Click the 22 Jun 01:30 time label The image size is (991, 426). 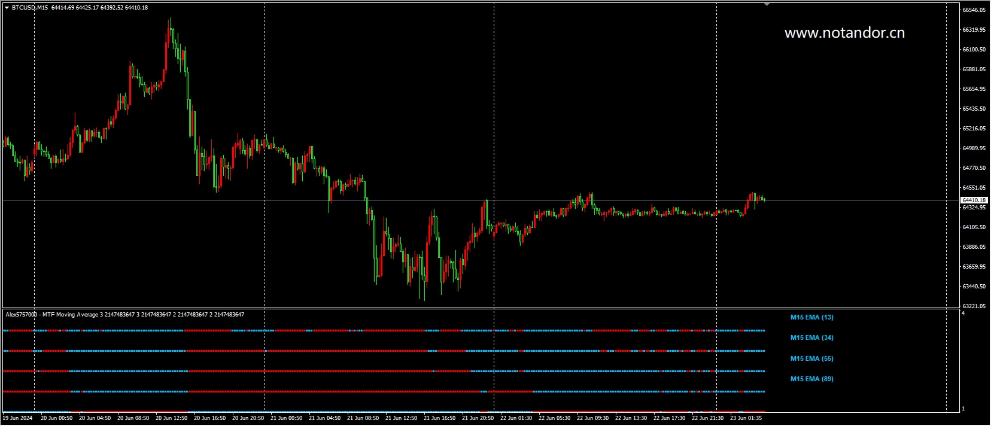coord(516,418)
